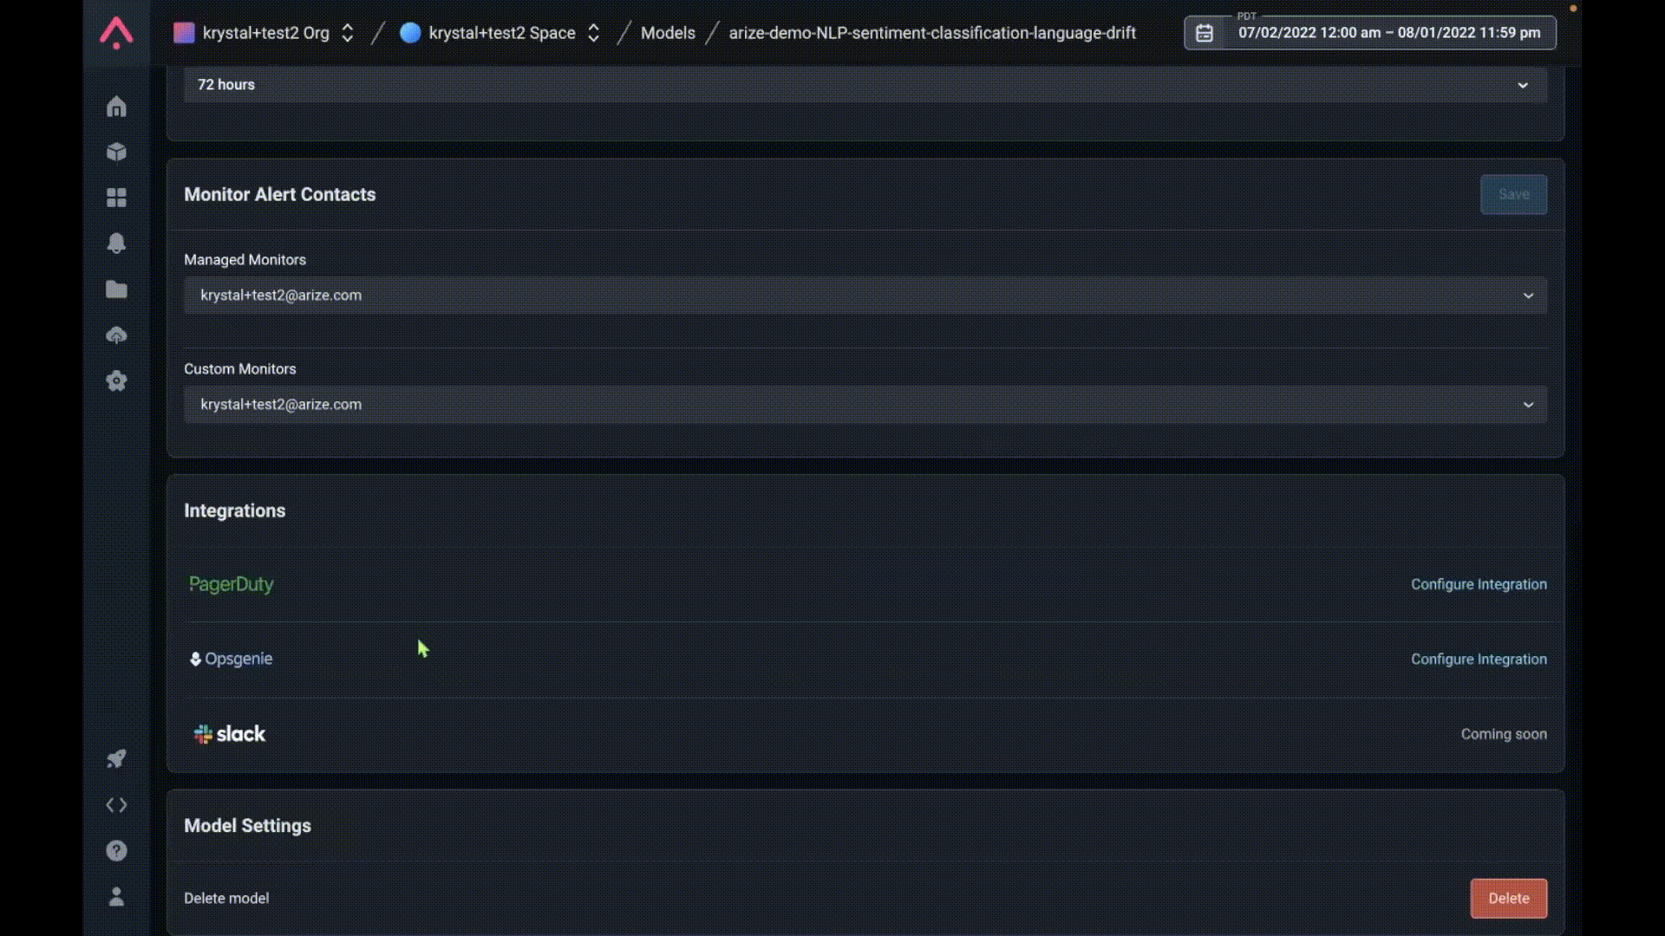Screen dimensions: 1665x936
Task: Click Configure Integration for PagerDuty
Action: pyautogui.click(x=1478, y=584)
